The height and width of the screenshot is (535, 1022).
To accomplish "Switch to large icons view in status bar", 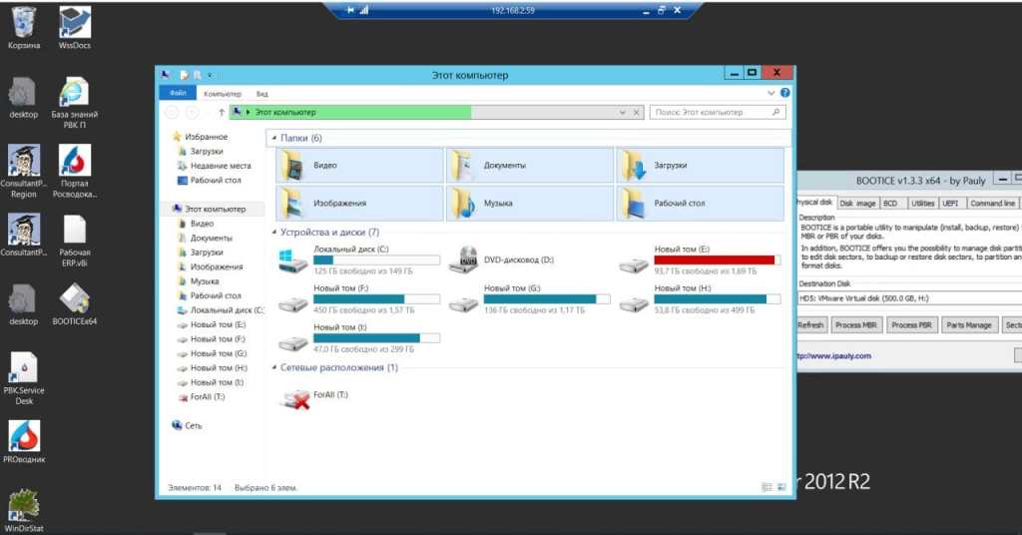I will click(781, 488).
